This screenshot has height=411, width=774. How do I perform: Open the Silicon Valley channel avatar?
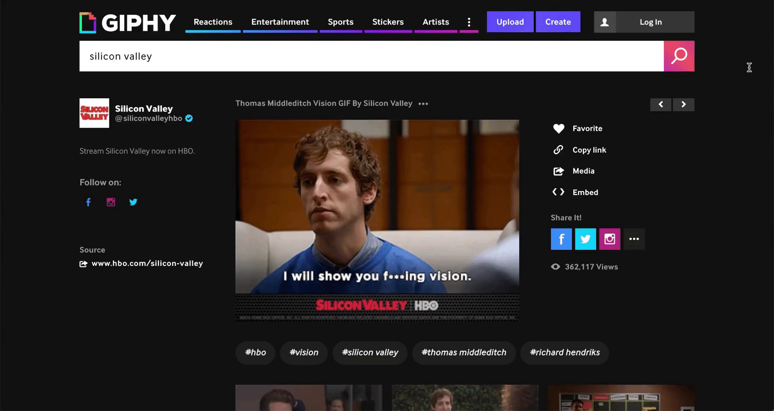[x=94, y=113]
